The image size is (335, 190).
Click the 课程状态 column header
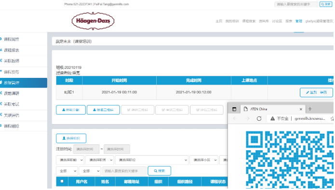click(218, 182)
